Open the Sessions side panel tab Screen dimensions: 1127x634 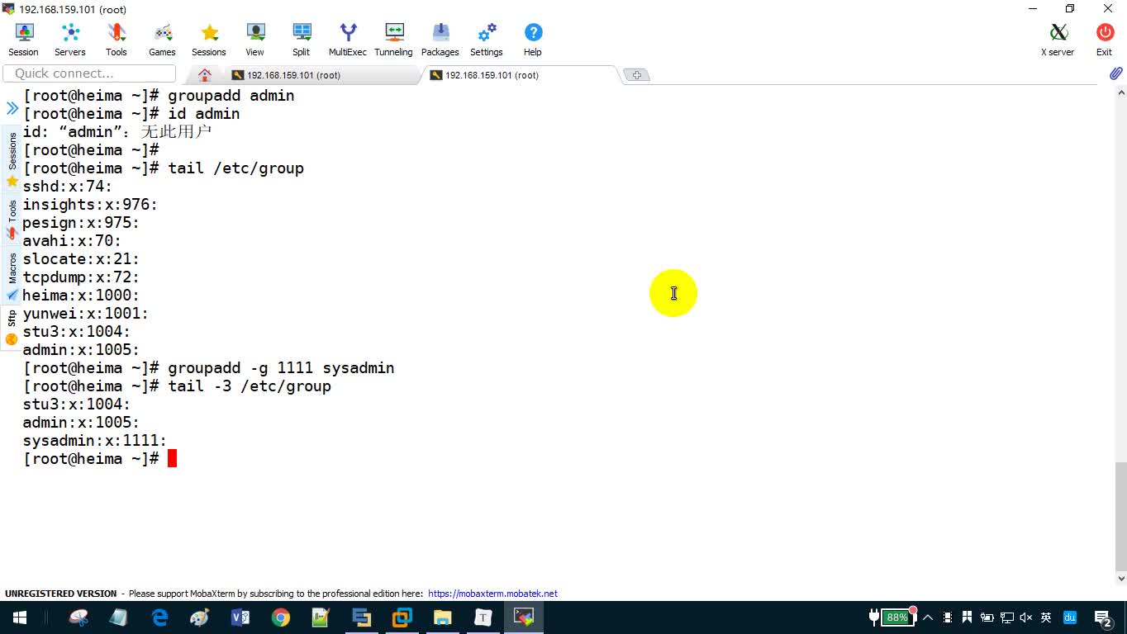(x=12, y=159)
